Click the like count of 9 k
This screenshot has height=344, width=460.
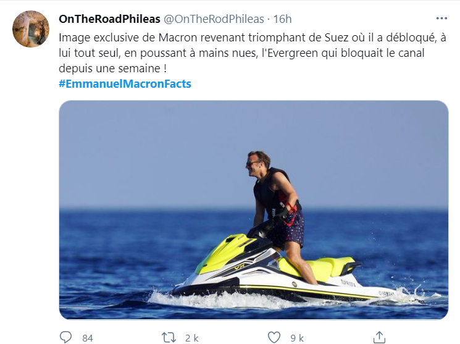pyautogui.click(x=297, y=338)
